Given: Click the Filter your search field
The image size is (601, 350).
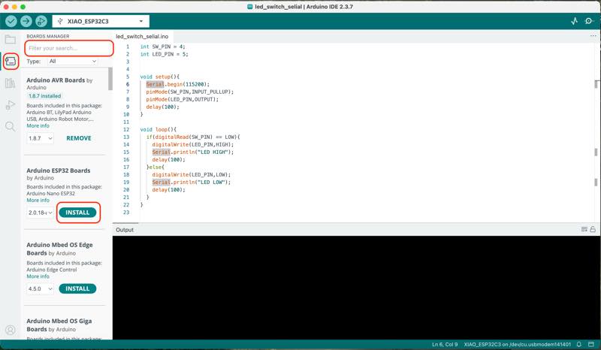Looking at the screenshot, I should point(69,48).
